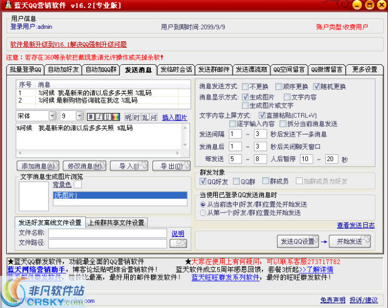Toggle underline formatting button

(x=107, y=117)
